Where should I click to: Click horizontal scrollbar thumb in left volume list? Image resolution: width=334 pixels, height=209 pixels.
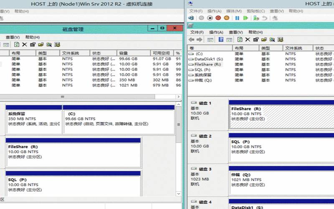tap(77, 97)
